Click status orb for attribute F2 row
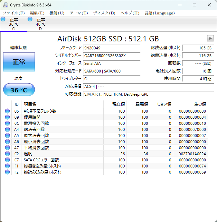217x222 pixels. 7,172
